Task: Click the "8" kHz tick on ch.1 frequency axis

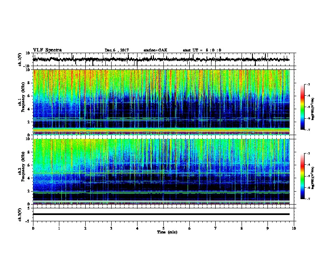Action: point(29,83)
